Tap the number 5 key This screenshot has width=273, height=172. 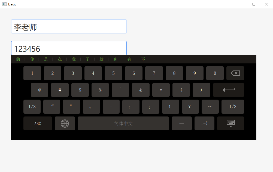(x=113, y=73)
